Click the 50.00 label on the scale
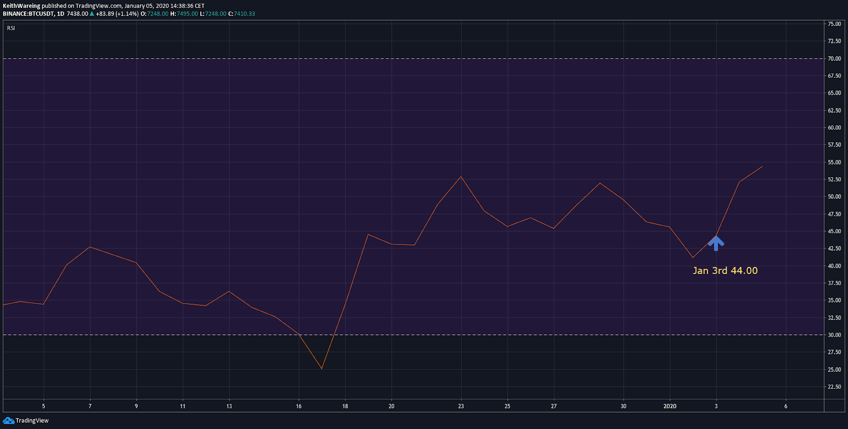The image size is (848, 429). tap(835, 197)
